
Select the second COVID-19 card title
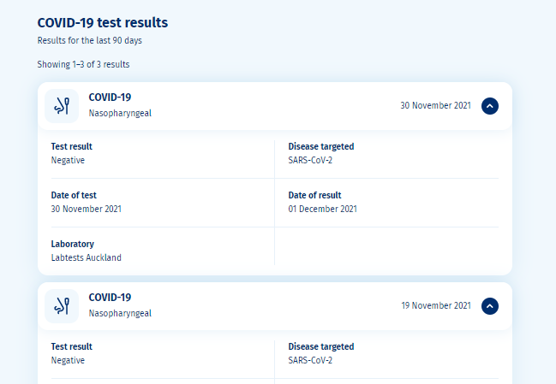110,298
